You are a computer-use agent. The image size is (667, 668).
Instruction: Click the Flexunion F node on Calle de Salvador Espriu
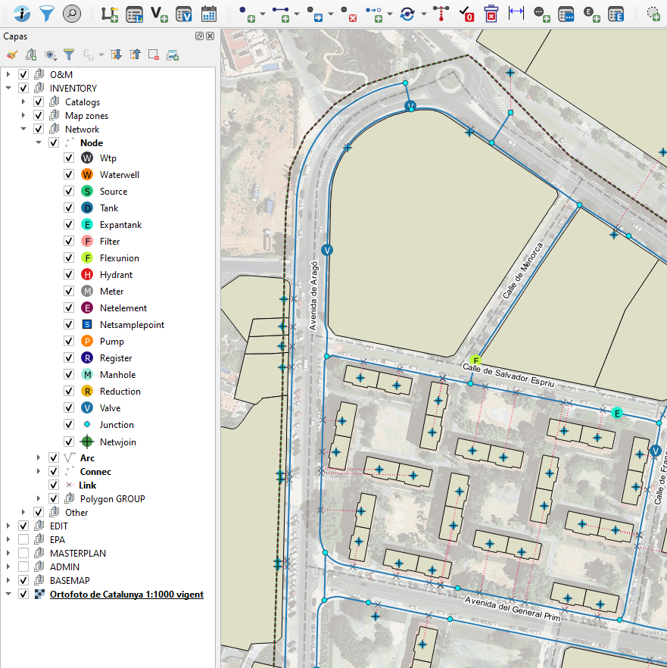475,361
